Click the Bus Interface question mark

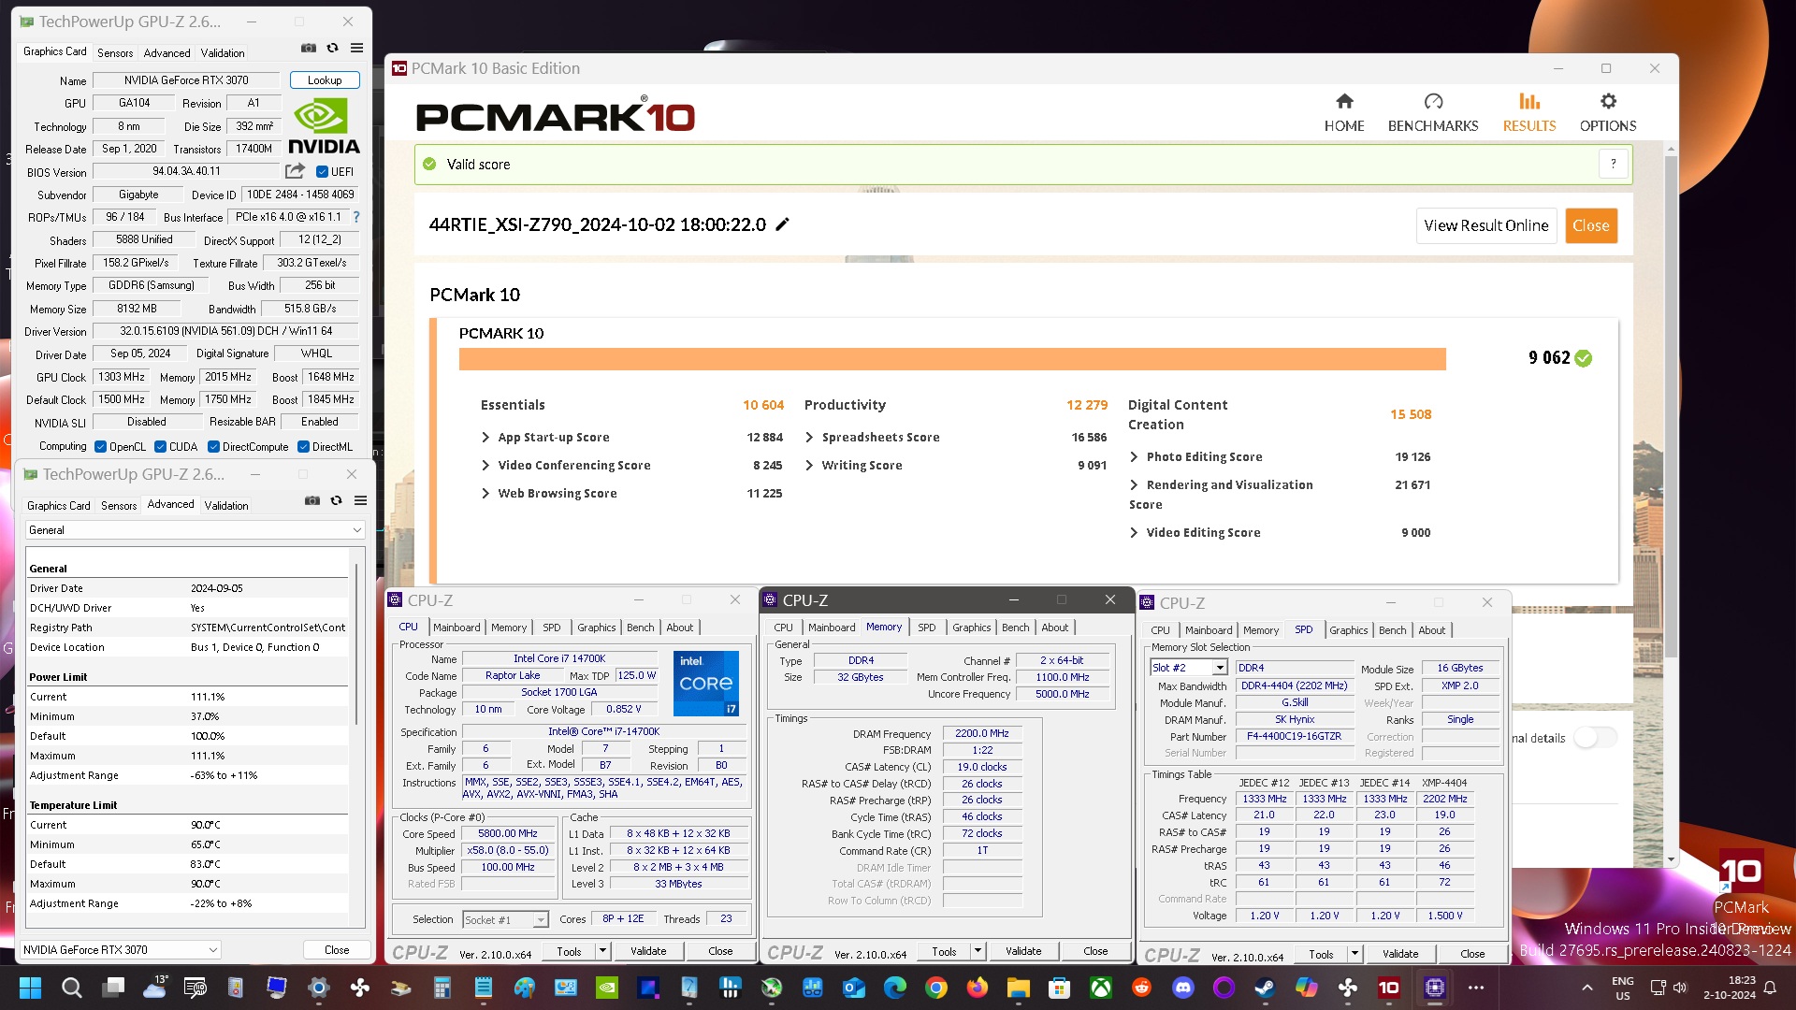pyautogui.click(x=355, y=217)
